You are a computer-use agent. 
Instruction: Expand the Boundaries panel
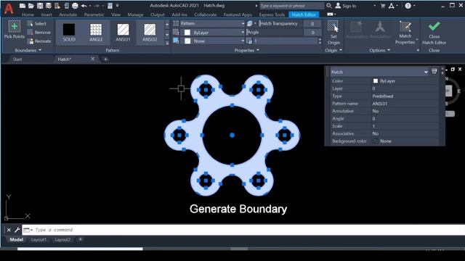tap(28, 50)
